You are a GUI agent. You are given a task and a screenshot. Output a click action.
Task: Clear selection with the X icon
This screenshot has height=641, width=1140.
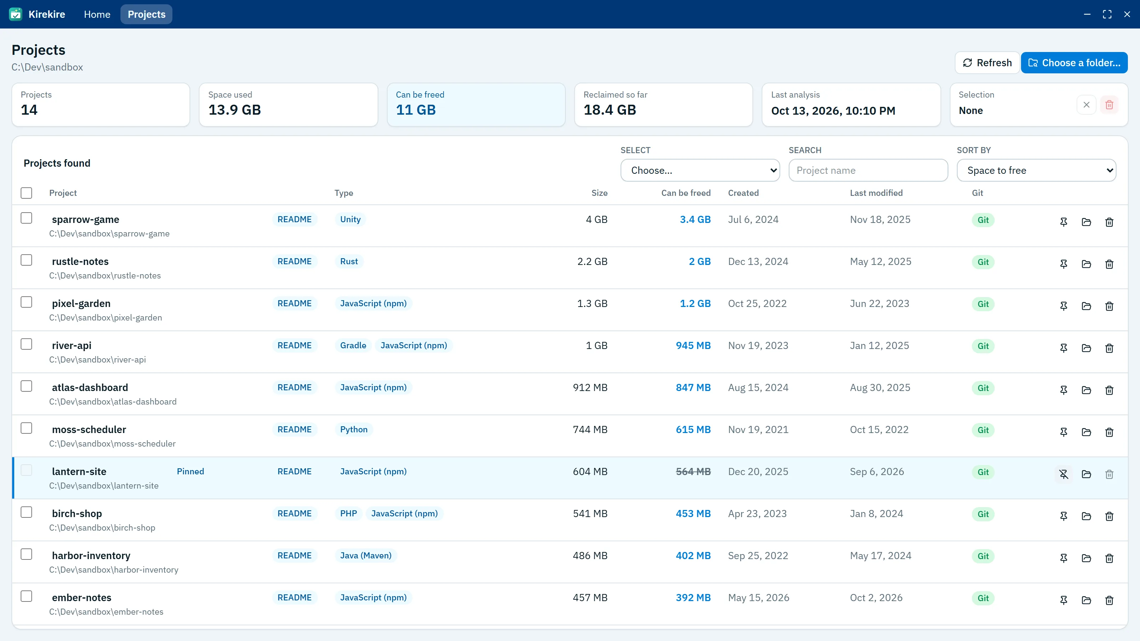1086,105
